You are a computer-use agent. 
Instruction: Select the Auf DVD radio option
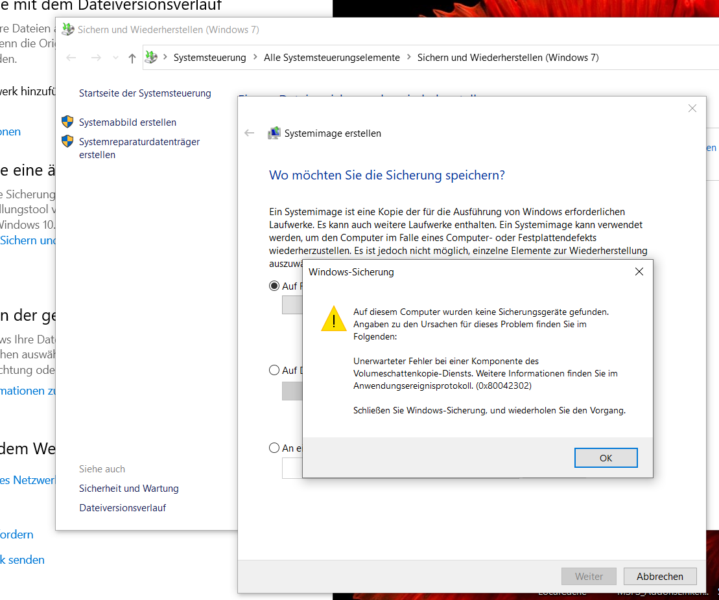(x=274, y=370)
